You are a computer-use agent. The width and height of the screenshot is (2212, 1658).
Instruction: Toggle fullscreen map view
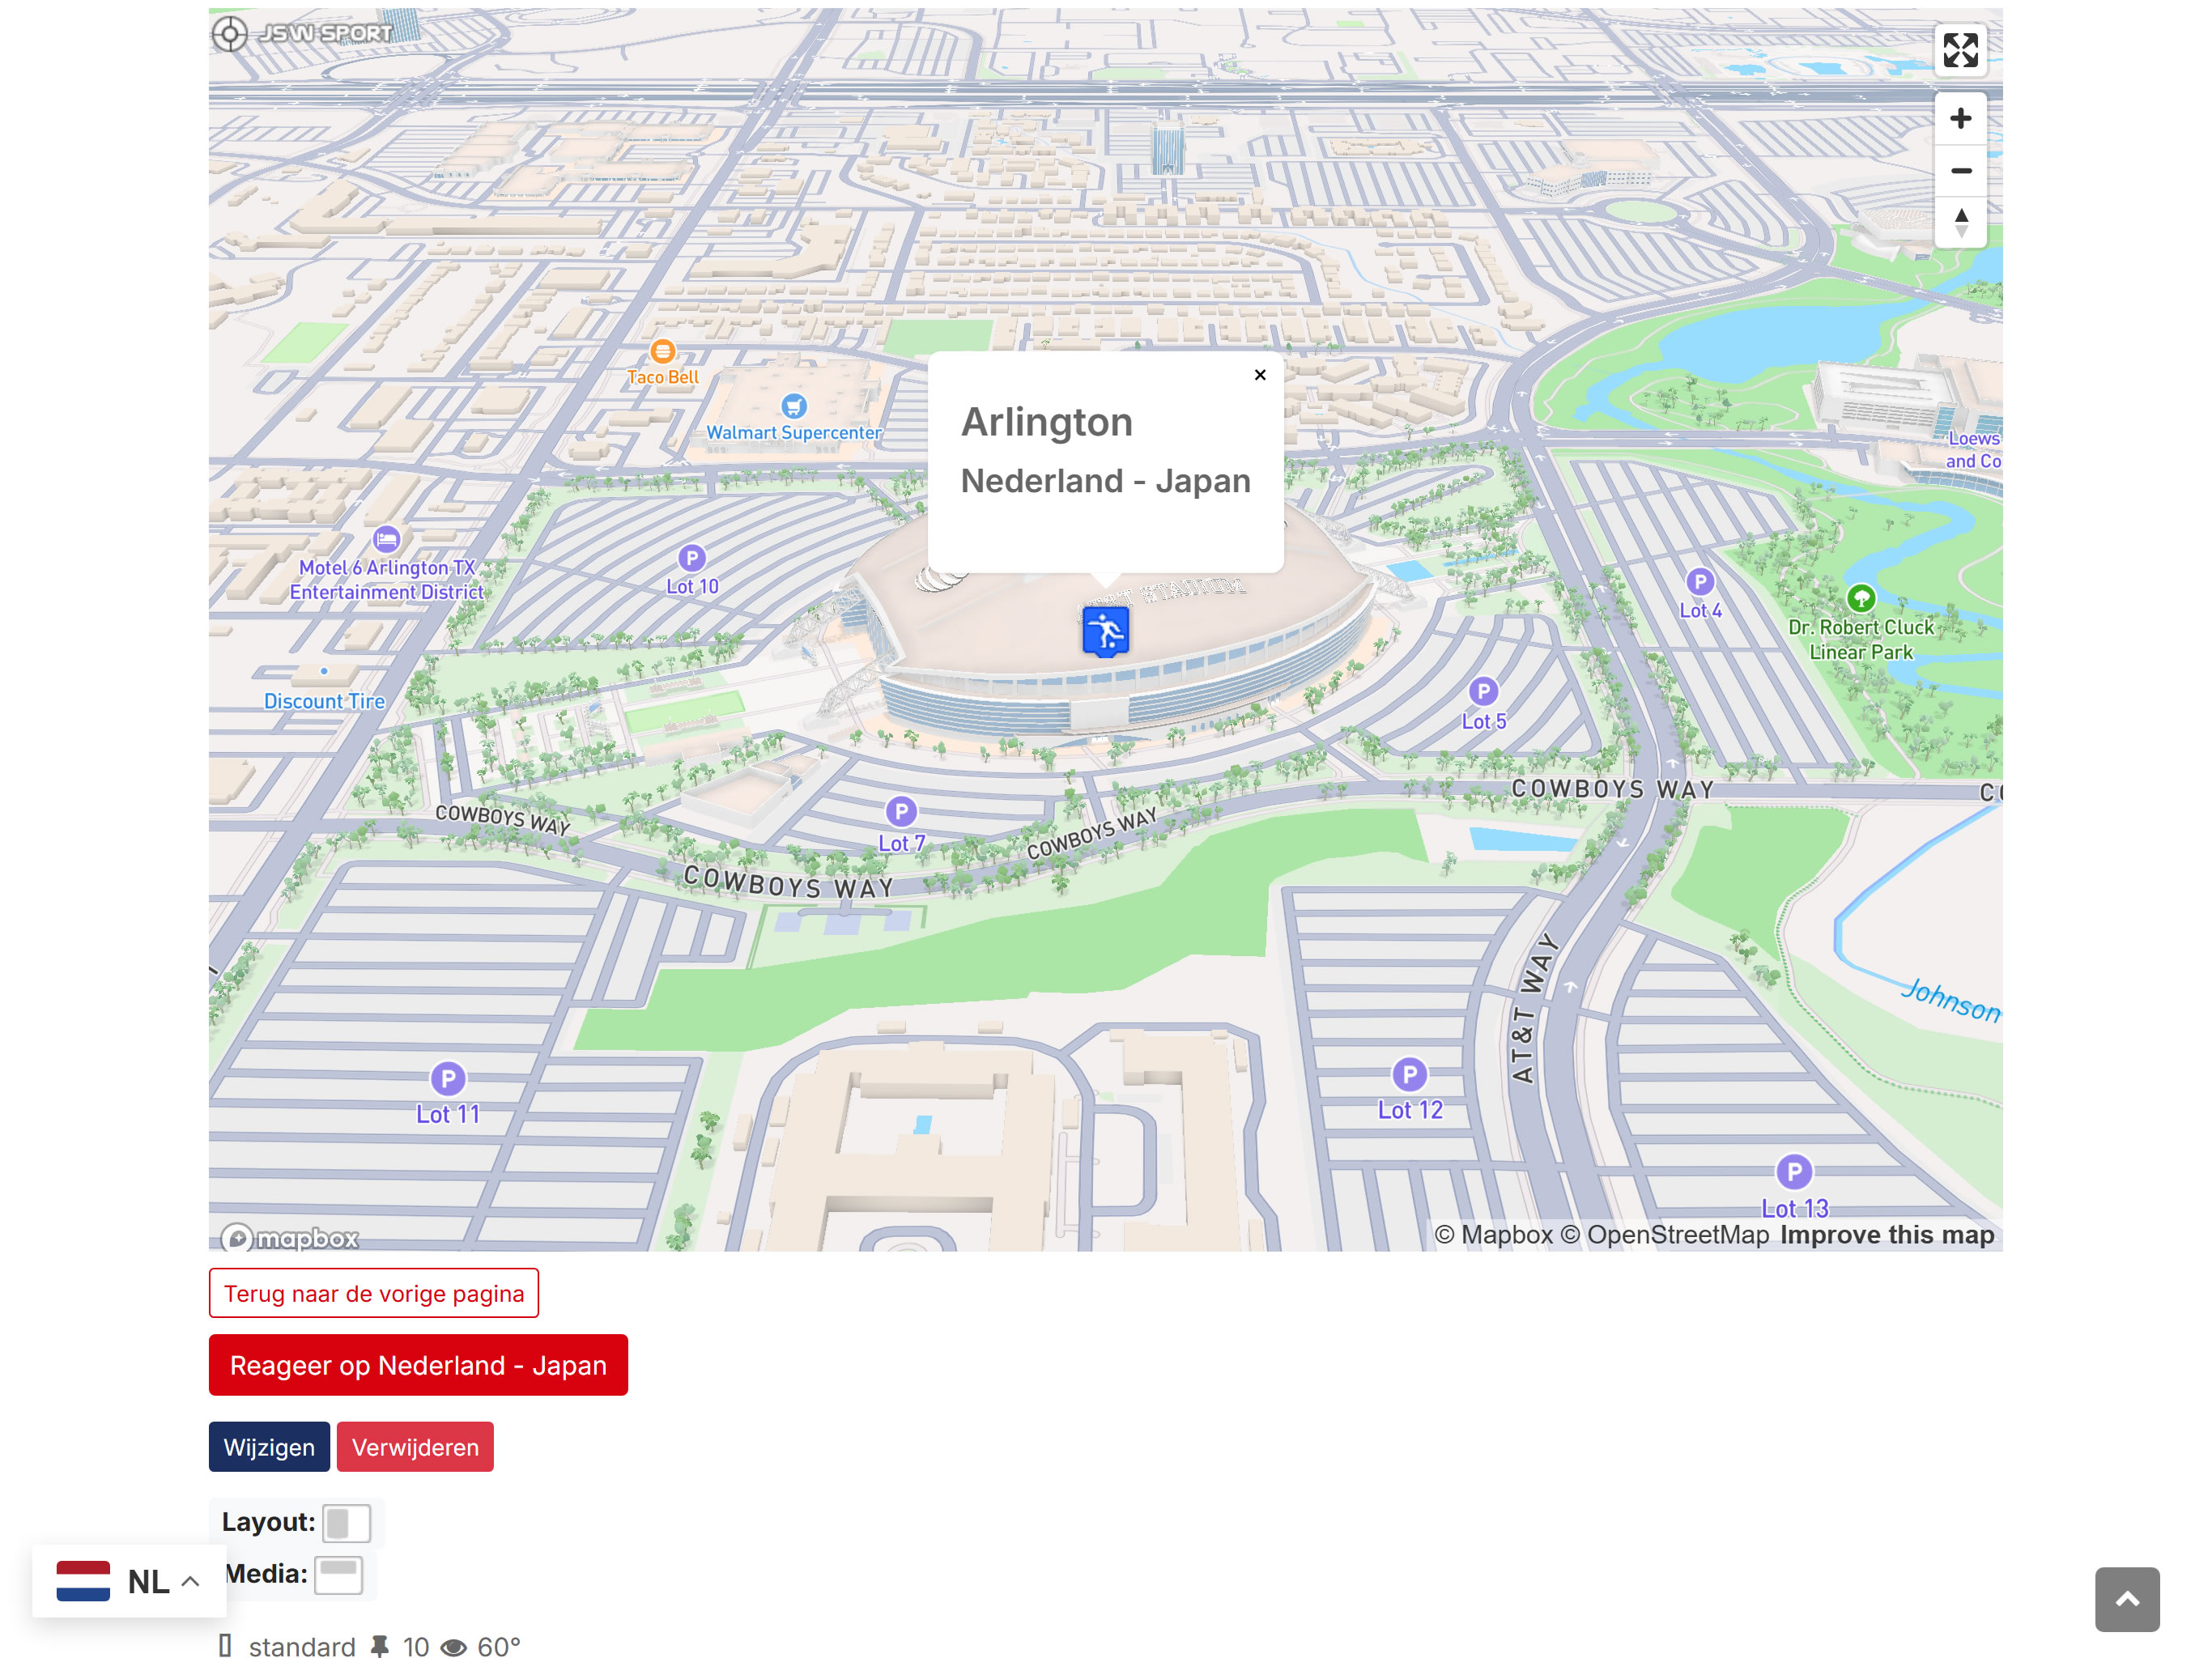(x=1960, y=50)
